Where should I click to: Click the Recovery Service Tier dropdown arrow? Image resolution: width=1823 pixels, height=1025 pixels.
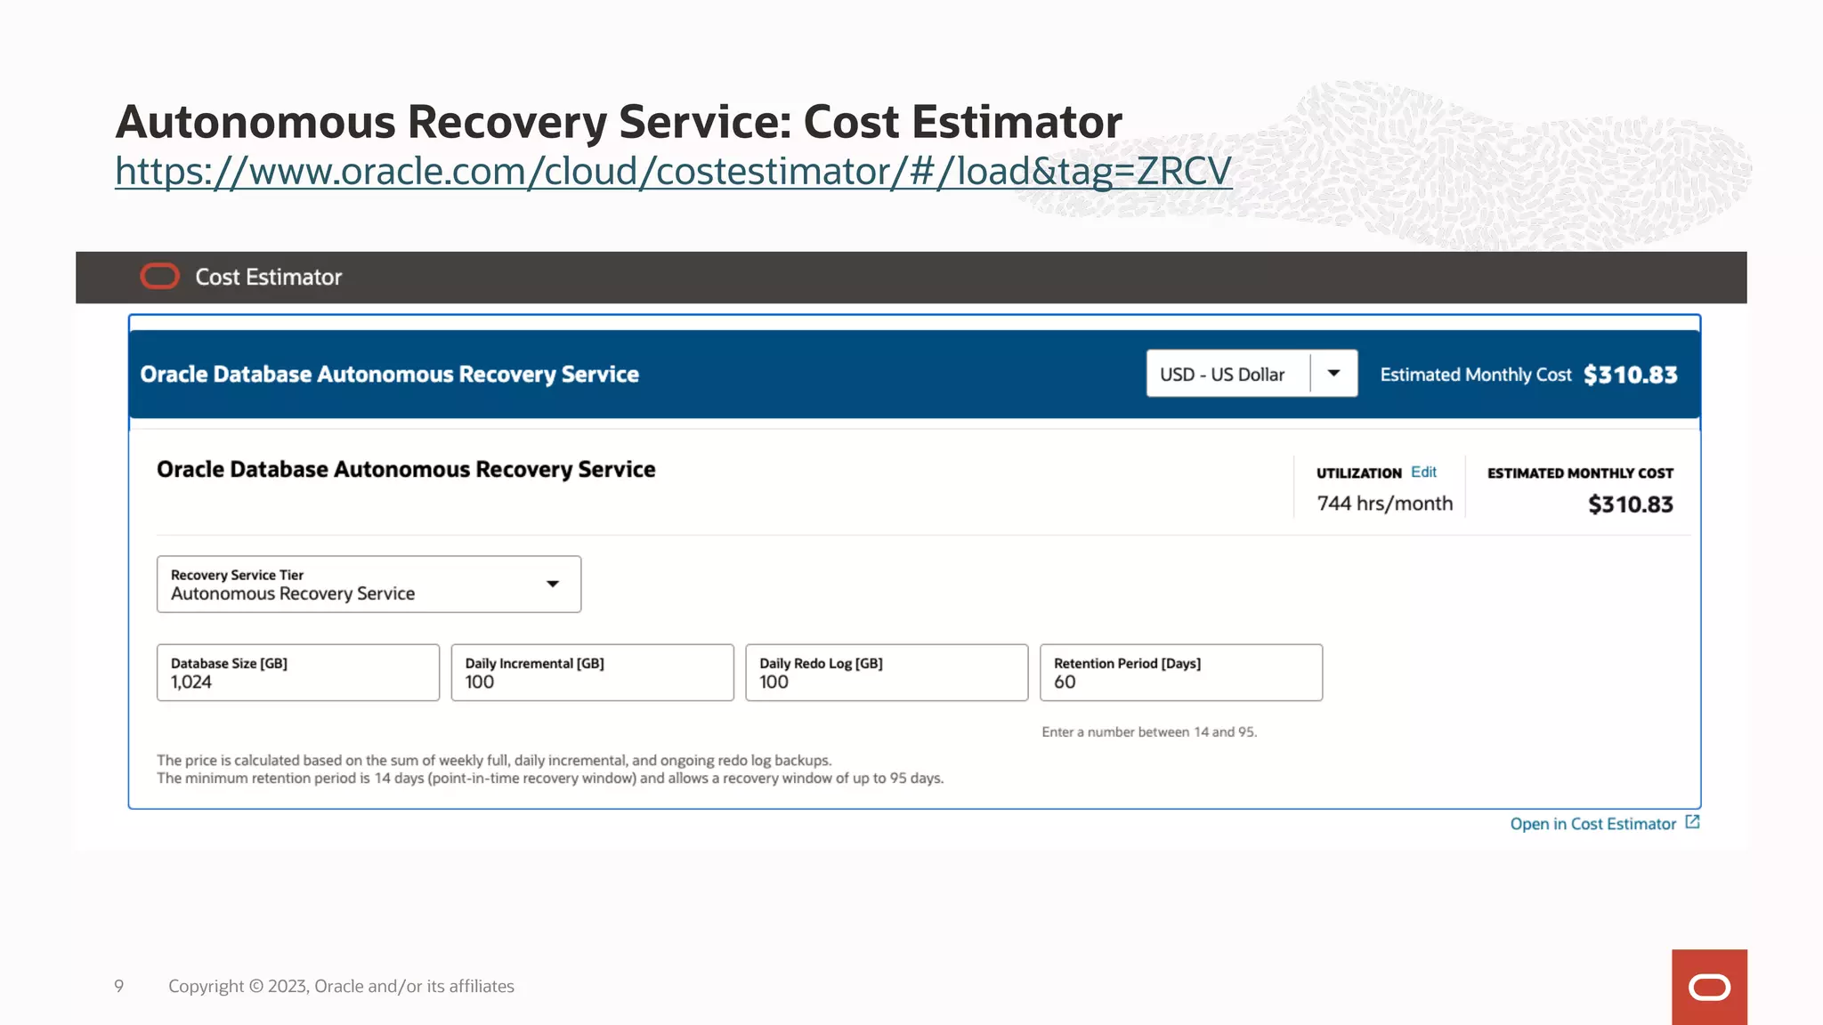point(553,585)
